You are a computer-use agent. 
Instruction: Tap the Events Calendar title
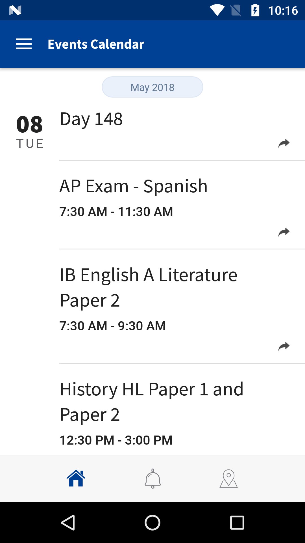point(96,44)
